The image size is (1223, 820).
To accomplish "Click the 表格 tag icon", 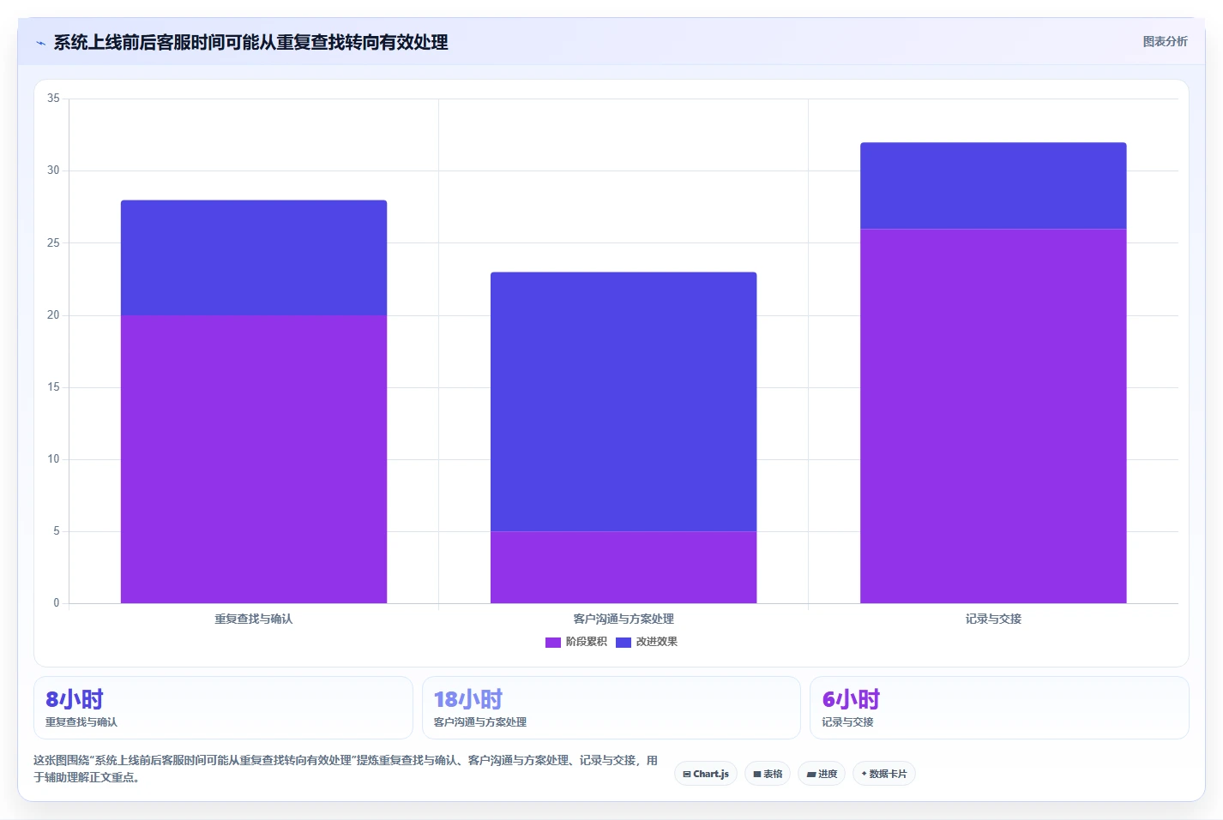I will click(757, 774).
